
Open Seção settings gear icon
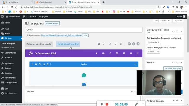coord(36,64)
